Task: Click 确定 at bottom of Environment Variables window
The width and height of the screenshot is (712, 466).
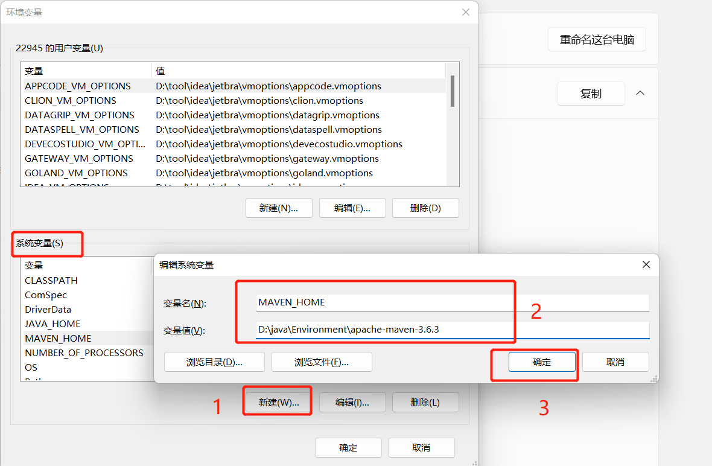Action: 348,447
